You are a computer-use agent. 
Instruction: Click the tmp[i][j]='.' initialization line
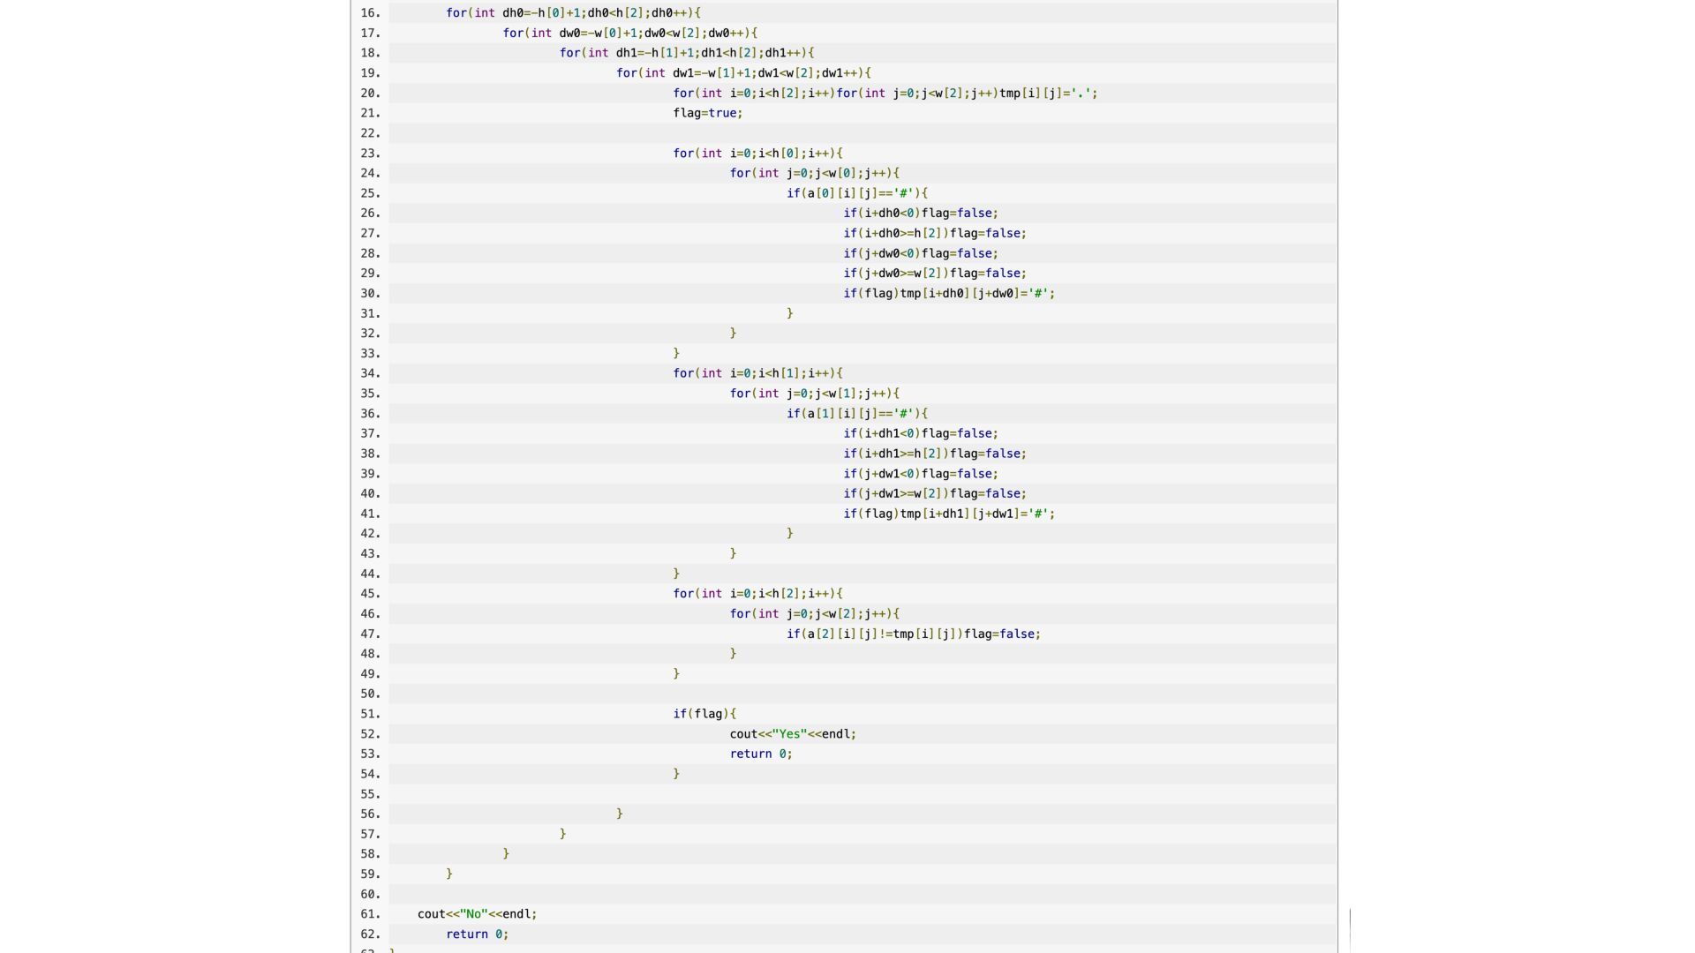[x=885, y=94]
